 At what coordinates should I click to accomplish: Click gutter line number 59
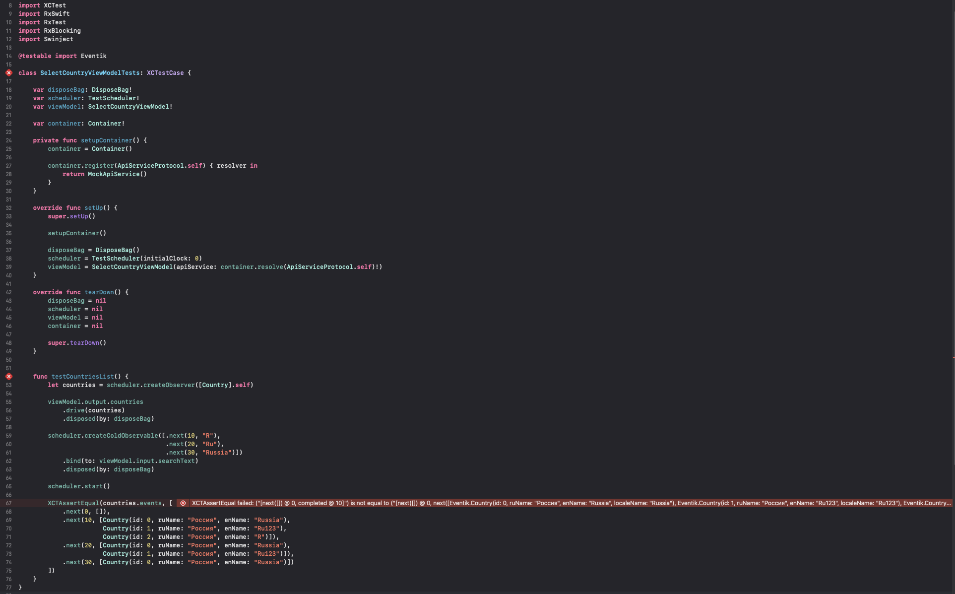(8, 436)
